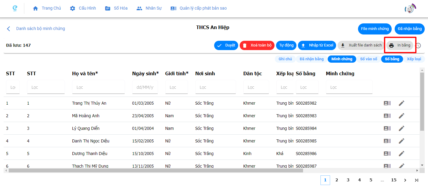The width and height of the screenshot is (428, 191).
Task: Click the back arrow beside Danh sách bộ minh chứng
Action: (8, 29)
